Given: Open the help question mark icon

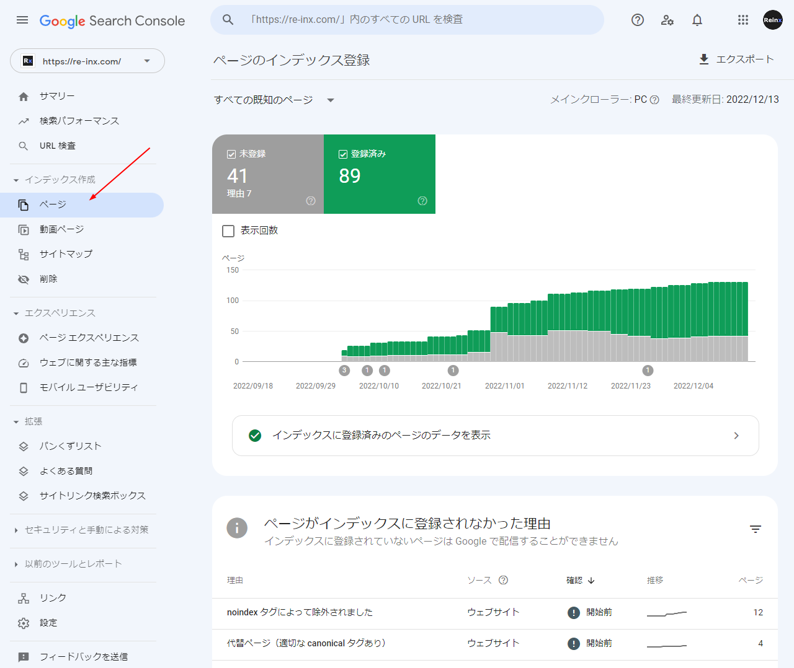Looking at the screenshot, I should tap(638, 20).
